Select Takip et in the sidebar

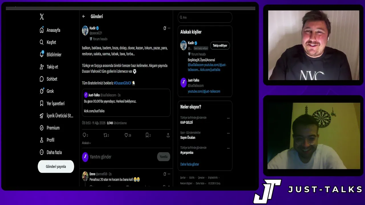(x=49, y=67)
